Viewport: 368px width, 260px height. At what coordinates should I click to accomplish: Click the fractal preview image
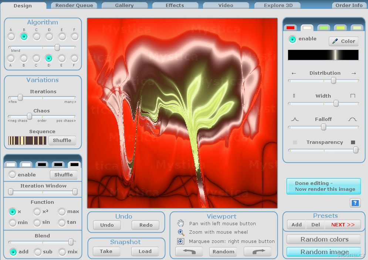pyautogui.click(x=182, y=113)
